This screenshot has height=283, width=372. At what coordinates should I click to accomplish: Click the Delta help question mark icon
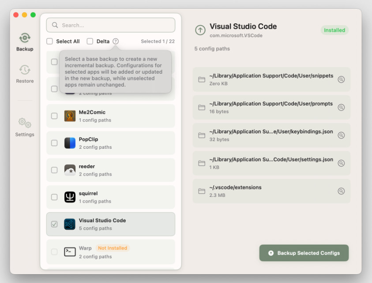coord(116,41)
